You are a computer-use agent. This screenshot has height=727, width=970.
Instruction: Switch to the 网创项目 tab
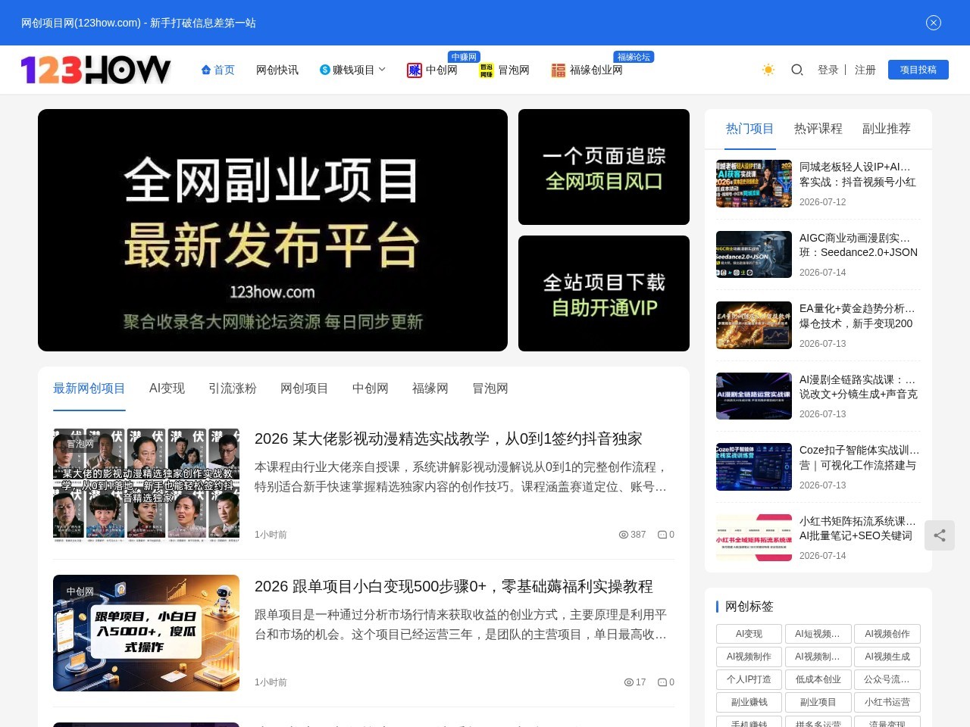[305, 388]
